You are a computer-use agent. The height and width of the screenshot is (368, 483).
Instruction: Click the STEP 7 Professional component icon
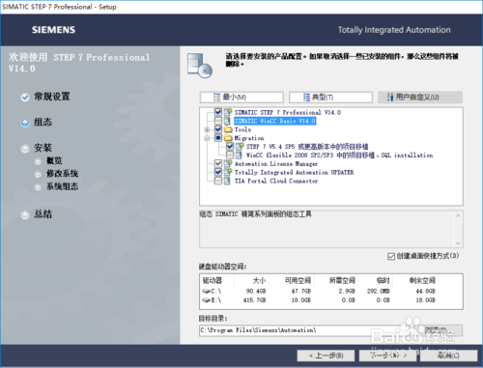[228, 112]
